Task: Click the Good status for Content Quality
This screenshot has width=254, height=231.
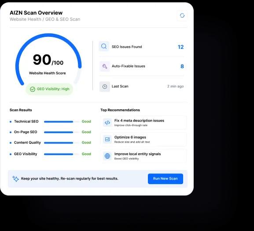Action: click(x=86, y=142)
